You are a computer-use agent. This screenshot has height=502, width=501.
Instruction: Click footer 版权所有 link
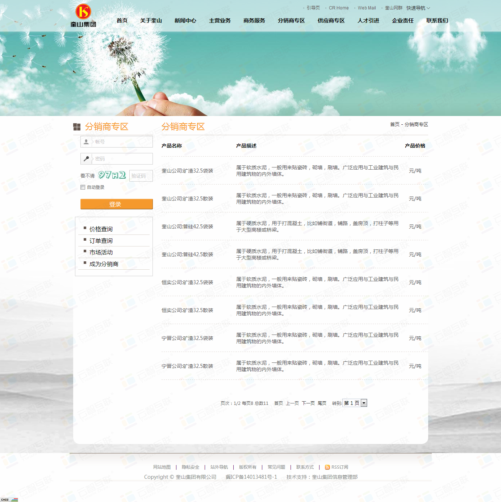point(248,467)
